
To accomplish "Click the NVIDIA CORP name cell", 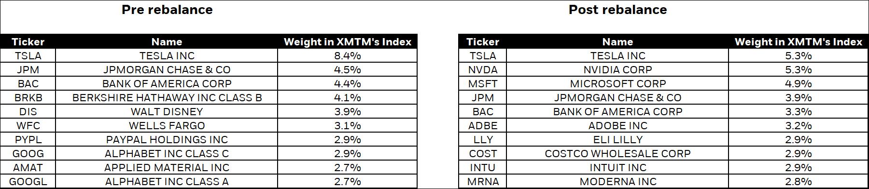I will pyautogui.click(x=617, y=69).
